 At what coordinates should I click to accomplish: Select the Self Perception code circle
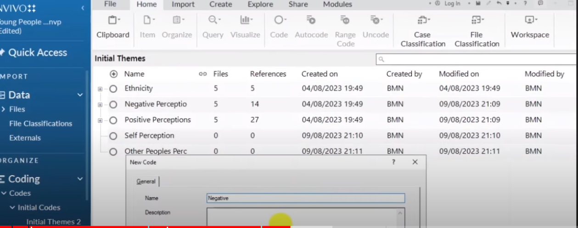pos(113,136)
